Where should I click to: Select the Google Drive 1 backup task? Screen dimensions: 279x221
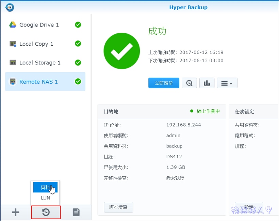(x=45, y=25)
